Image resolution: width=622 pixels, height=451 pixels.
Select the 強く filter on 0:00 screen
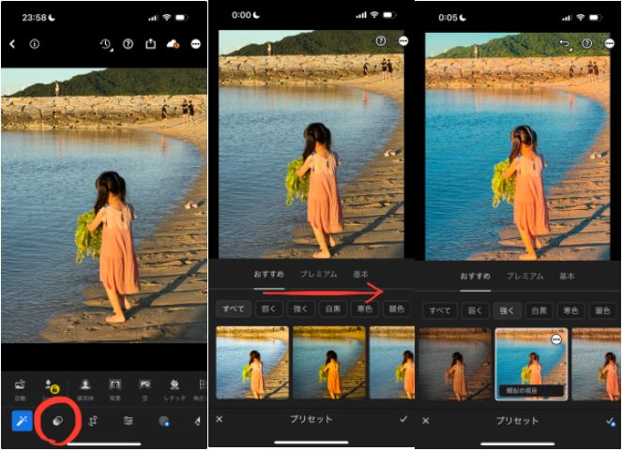[301, 308]
